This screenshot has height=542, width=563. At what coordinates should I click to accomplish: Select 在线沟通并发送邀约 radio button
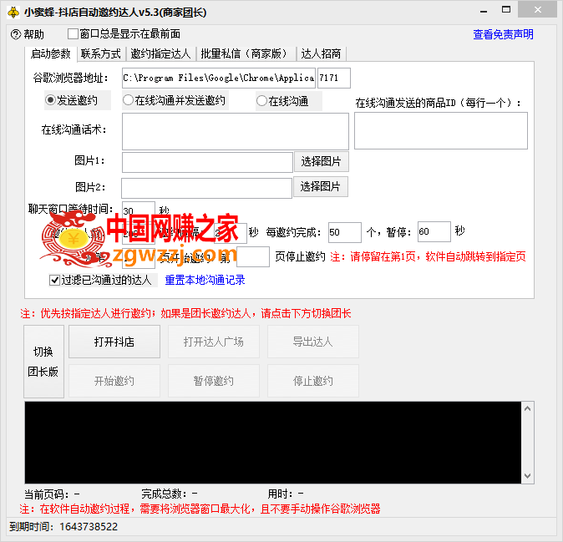click(128, 100)
